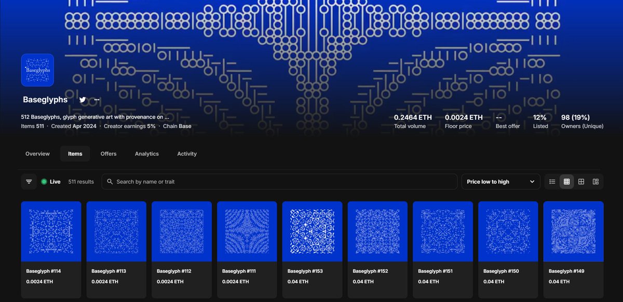This screenshot has width=623, height=302.
Task: Open Baseglyph #153 artwork thumbnail
Action: (x=313, y=231)
